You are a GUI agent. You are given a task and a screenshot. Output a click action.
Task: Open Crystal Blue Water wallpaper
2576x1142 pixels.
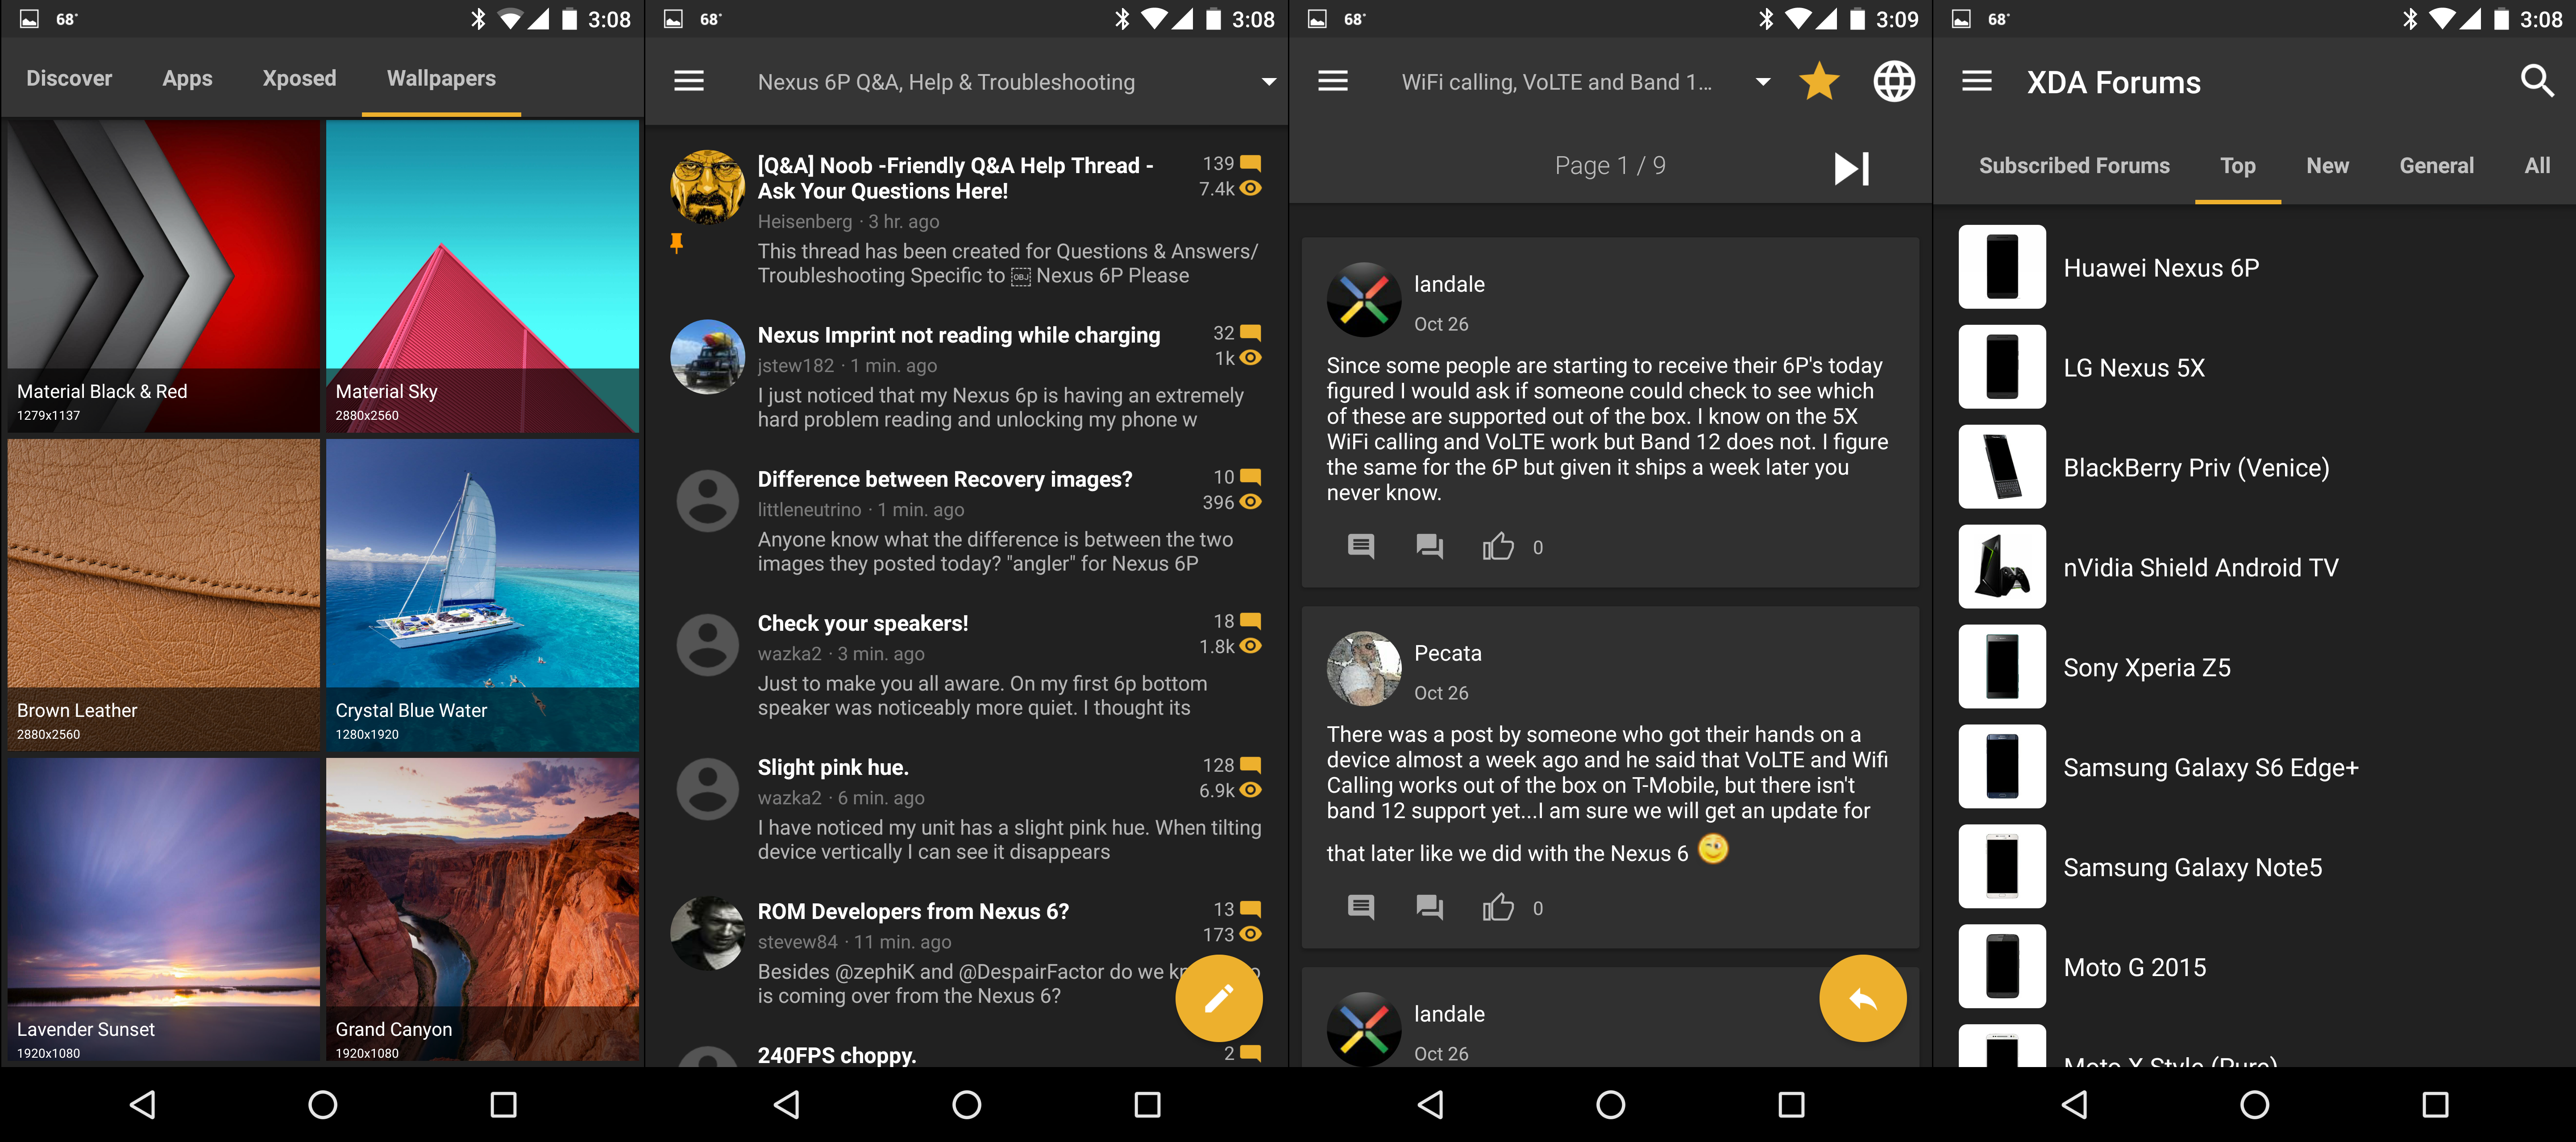pos(482,595)
